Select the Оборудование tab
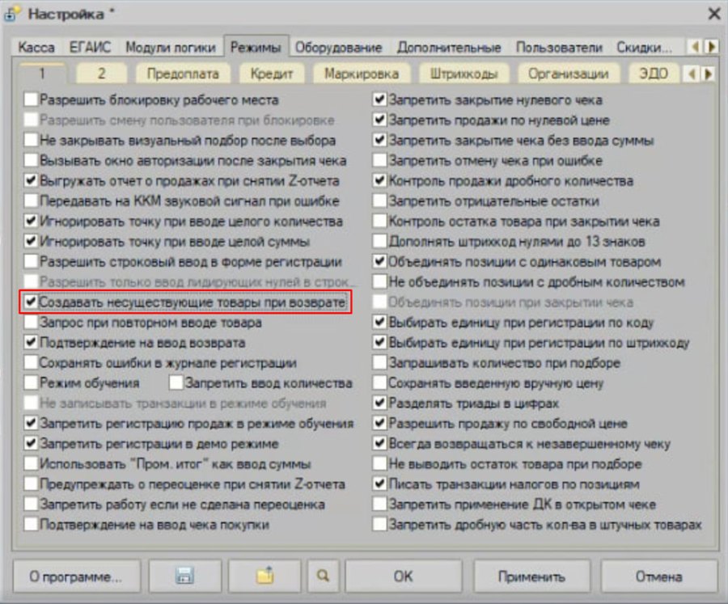 pos(338,48)
